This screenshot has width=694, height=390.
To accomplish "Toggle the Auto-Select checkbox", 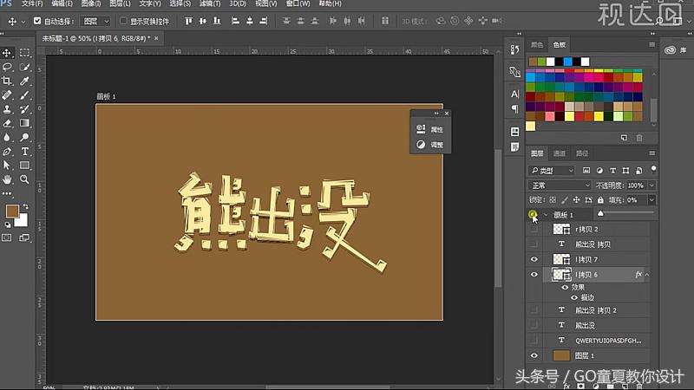I will [37, 21].
